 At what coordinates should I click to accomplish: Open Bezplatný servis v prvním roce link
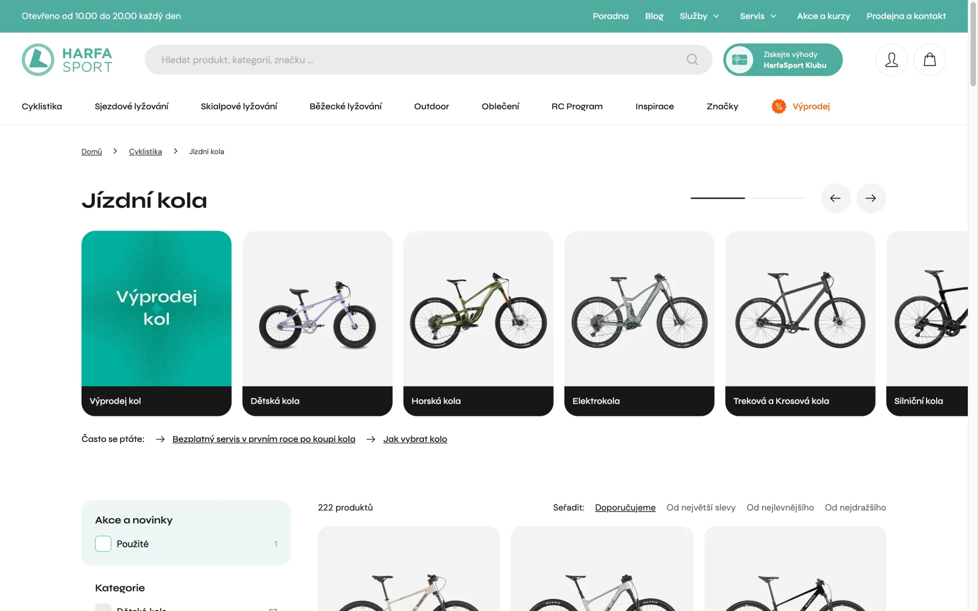pos(264,439)
